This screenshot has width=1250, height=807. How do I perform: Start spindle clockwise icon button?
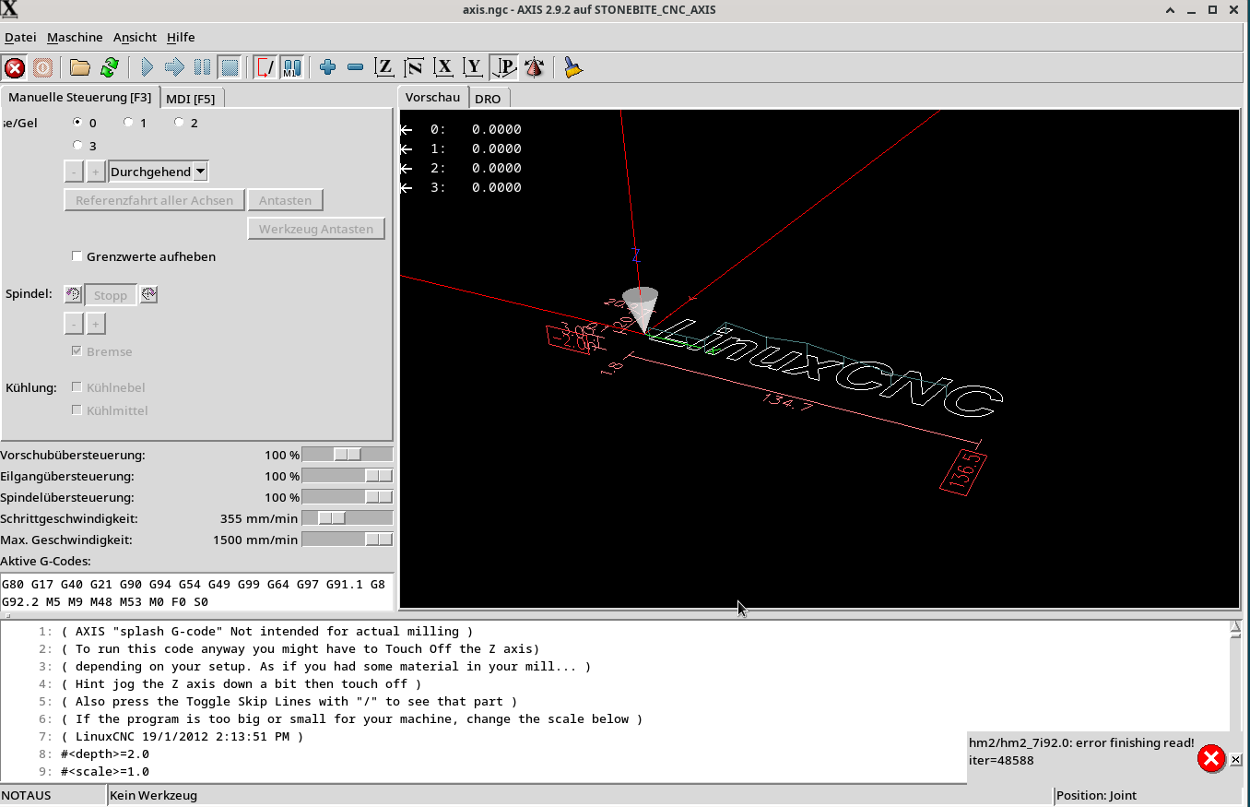147,294
